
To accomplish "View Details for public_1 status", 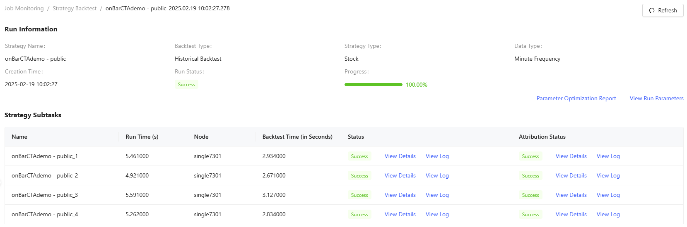I will (400, 156).
